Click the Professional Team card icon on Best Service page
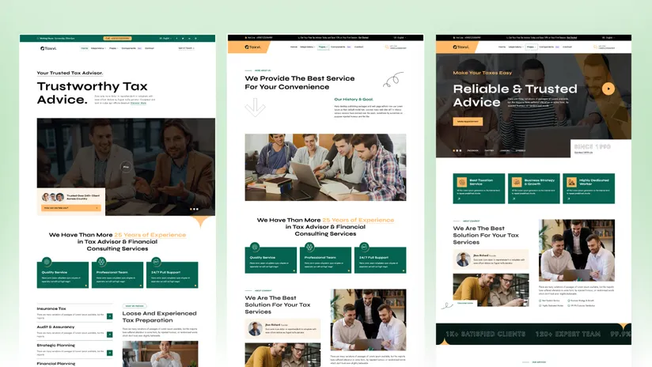This screenshot has width=652, height=367. [309, 247]
